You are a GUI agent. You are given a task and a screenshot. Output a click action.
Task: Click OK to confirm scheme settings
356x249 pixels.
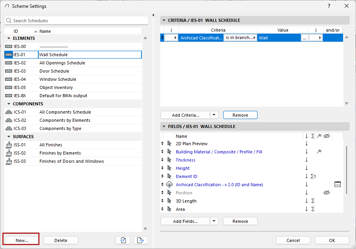click(332, 240)
